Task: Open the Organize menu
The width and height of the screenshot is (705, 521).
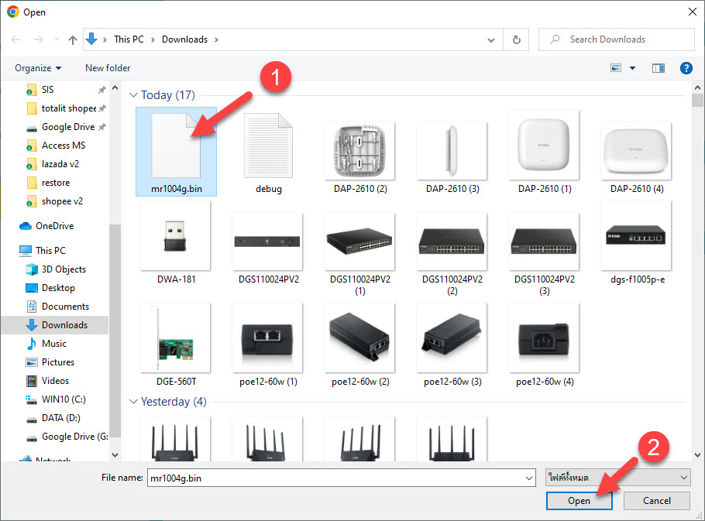Action: [x=38, y=68]
